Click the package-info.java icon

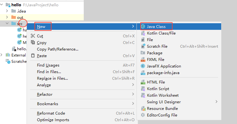(143, 73)
